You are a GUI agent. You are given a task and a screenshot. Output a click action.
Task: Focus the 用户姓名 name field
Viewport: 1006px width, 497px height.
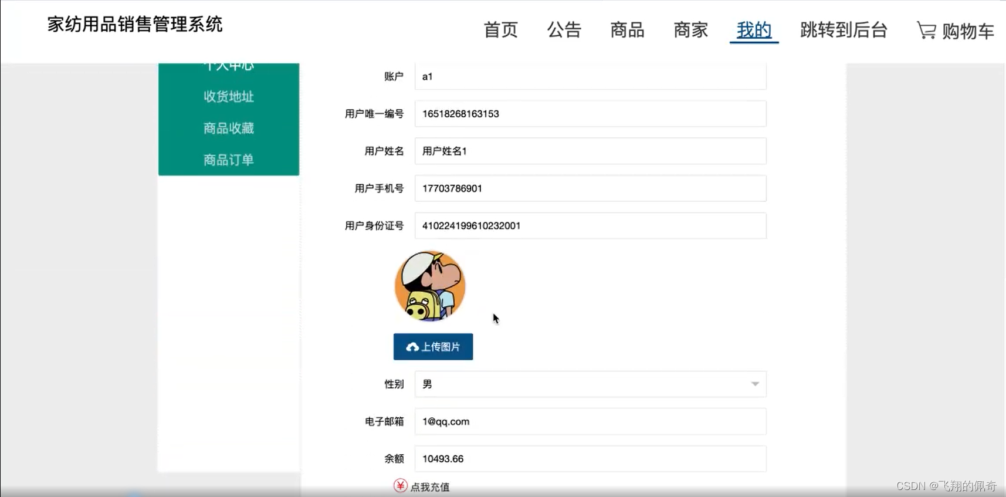pyautogui.click(x=590, y=151)
